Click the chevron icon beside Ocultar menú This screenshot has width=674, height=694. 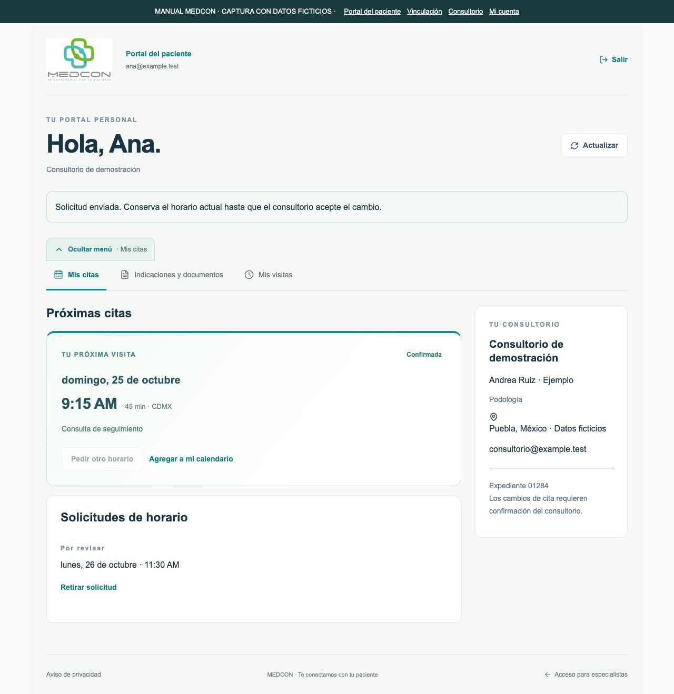tap(59, 249)
